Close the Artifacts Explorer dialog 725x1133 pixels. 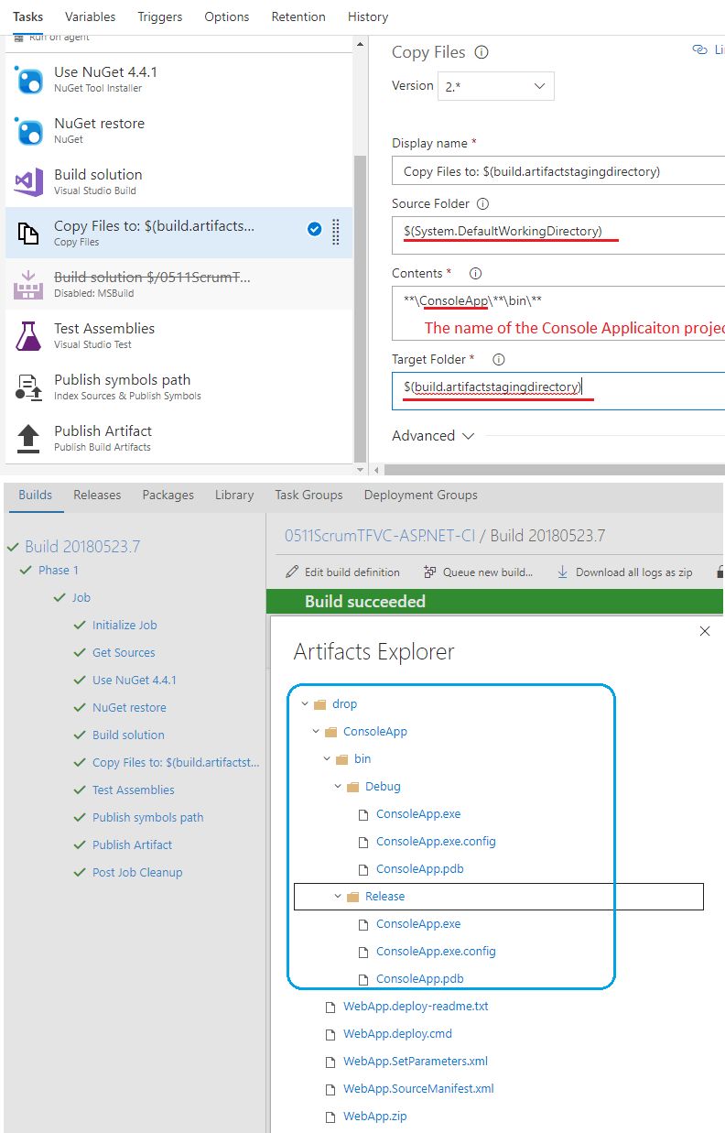coord(705,631)
